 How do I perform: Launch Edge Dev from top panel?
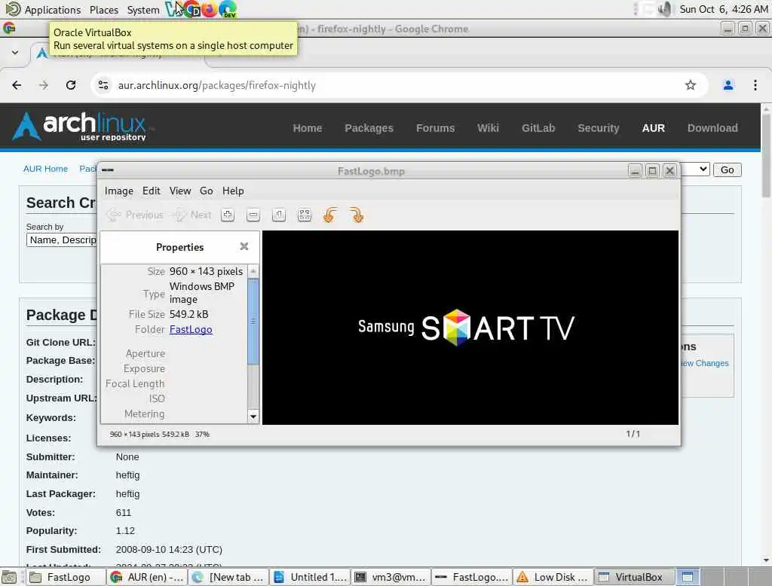click(x=228, y=9)
